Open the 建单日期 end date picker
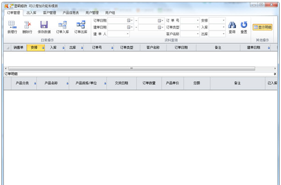The image size is (281, 185). (x=160, y=27)
